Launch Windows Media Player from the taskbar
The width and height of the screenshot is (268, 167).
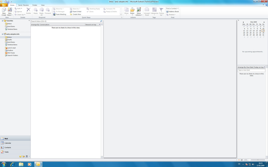click(30, 164)
